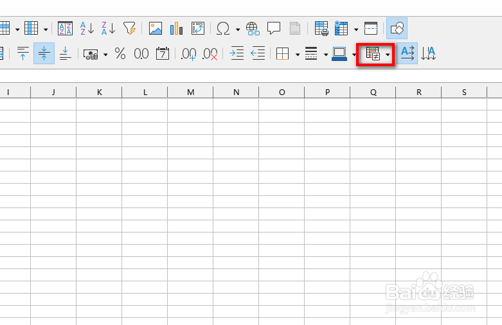
Task: Sort ascending A to Z
Action: click(87, 28)
